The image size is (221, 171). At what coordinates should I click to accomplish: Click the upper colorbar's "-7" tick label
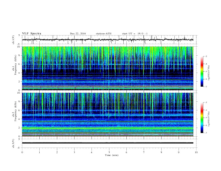point(206,87)
